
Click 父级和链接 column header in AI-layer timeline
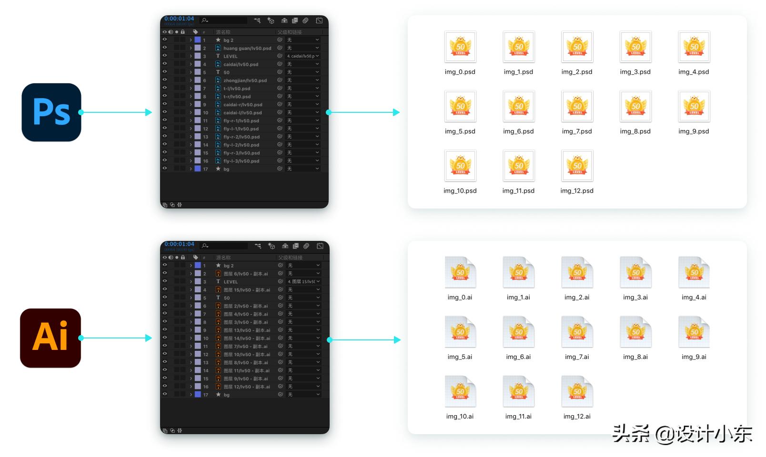click(290, 258)
